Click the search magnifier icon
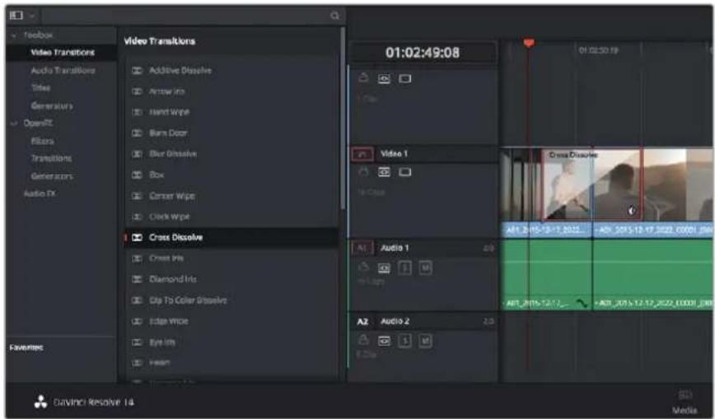 (x=334, y=16)
